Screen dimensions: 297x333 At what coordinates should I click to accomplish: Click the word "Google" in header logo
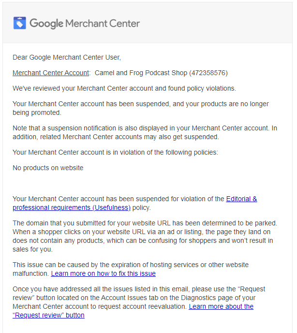[x=46, y=23]
